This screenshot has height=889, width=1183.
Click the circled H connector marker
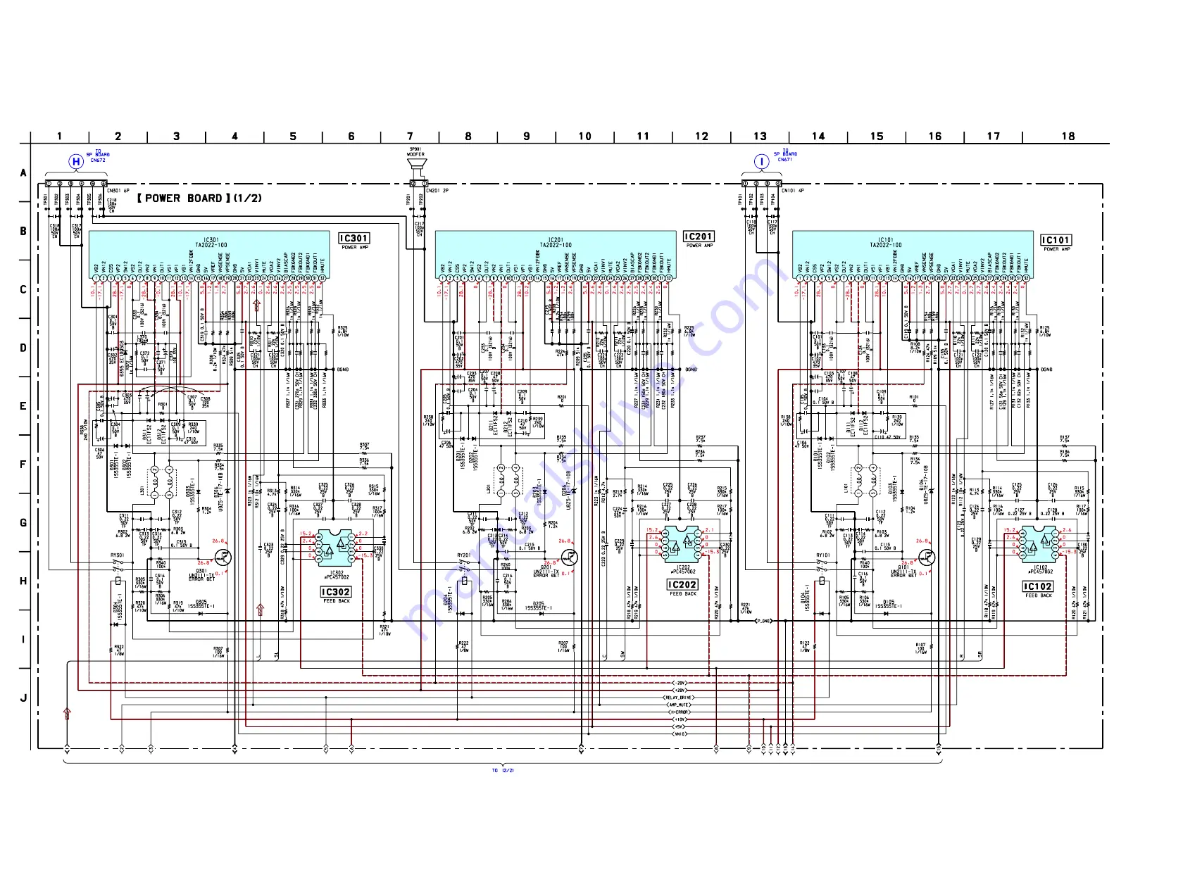[76, 161]
